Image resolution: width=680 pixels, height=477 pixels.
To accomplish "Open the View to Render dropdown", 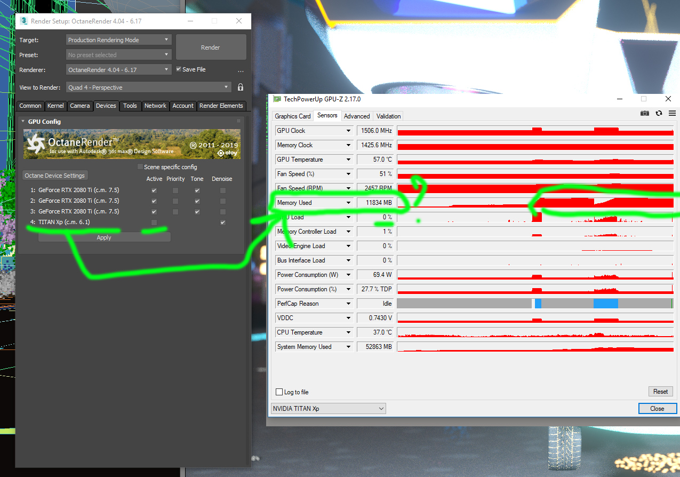I will coord(149,88).
